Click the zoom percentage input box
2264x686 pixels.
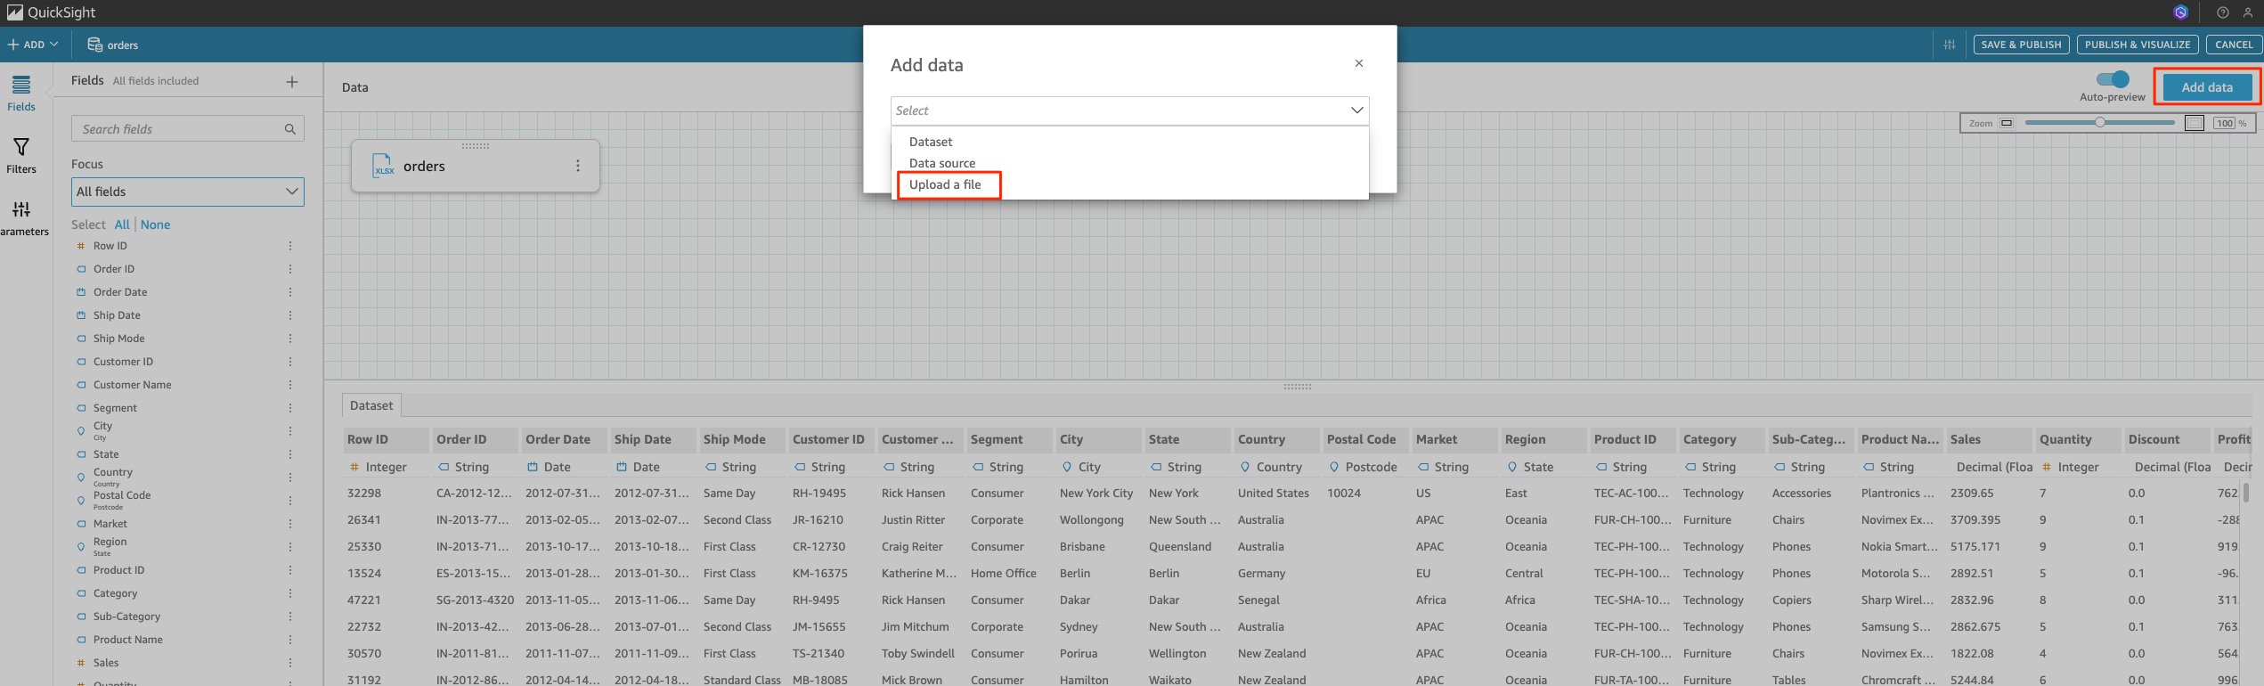pos(2224,123)
